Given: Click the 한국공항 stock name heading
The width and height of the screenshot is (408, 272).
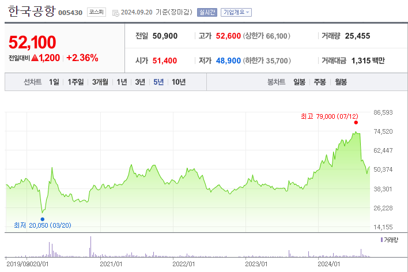Looking at the screenshot, I should 32,11.
